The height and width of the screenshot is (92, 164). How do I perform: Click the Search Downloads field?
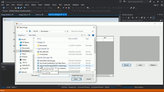[x=82, y=31]
